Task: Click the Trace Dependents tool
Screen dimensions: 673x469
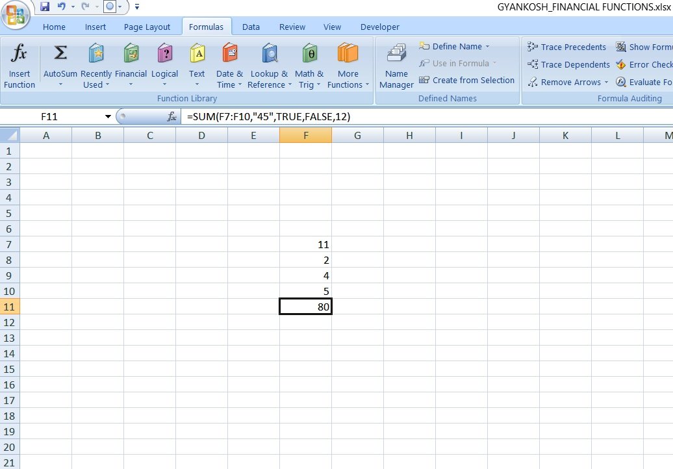Action: (569, 64)
